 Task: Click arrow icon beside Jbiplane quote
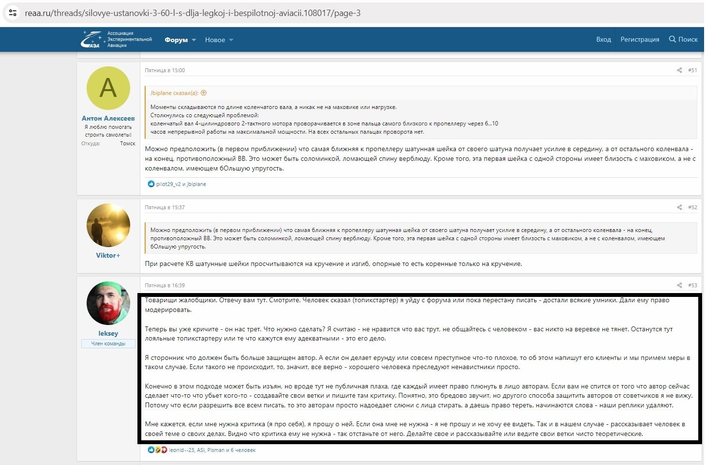pos(204,93)
